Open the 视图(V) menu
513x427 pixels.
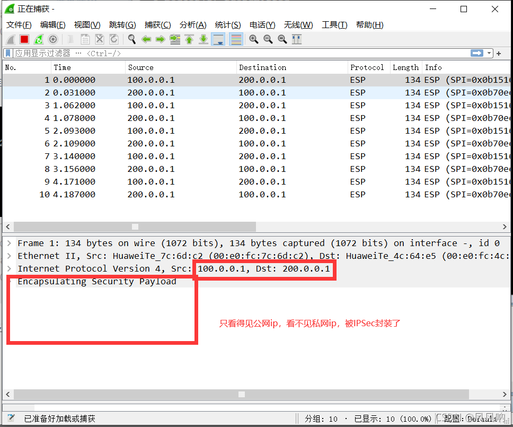click(87, 25)
